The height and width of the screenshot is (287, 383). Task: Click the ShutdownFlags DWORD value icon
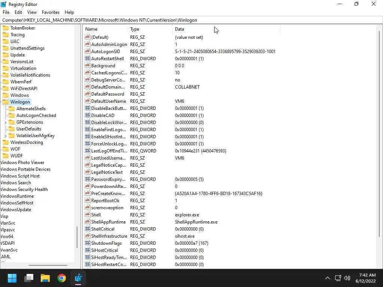tap(88, 243)
